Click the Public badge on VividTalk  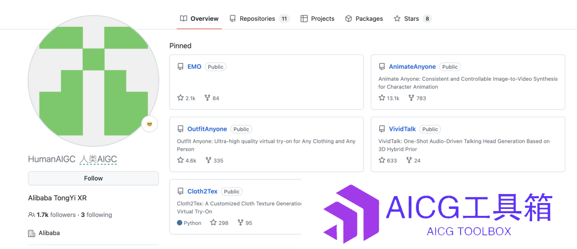click(430, 129)
